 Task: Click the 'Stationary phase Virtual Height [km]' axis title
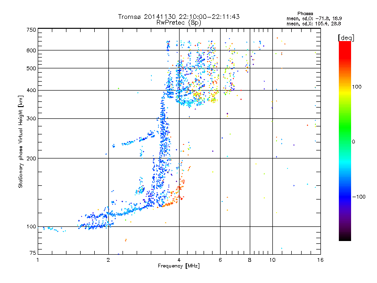point(21,141)
